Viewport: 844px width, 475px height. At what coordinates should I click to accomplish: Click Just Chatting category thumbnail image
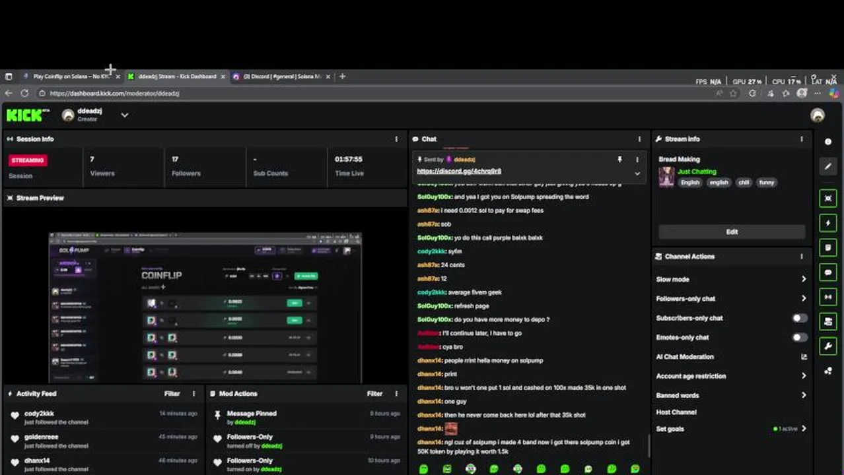coord(666,177)
